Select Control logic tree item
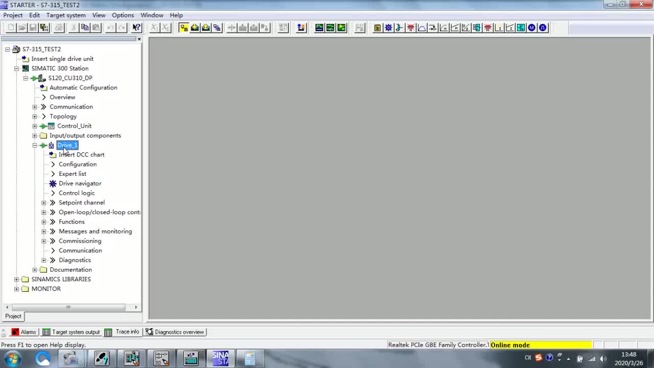Viewport: 654px width, 368px height. pos(77,193)
